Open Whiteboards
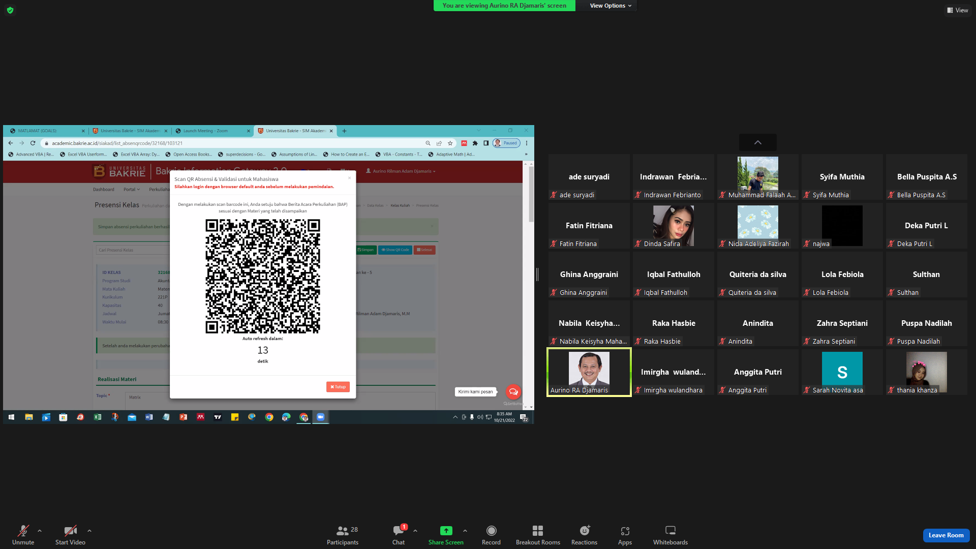 pyautogui.click(x=670, y=535)
